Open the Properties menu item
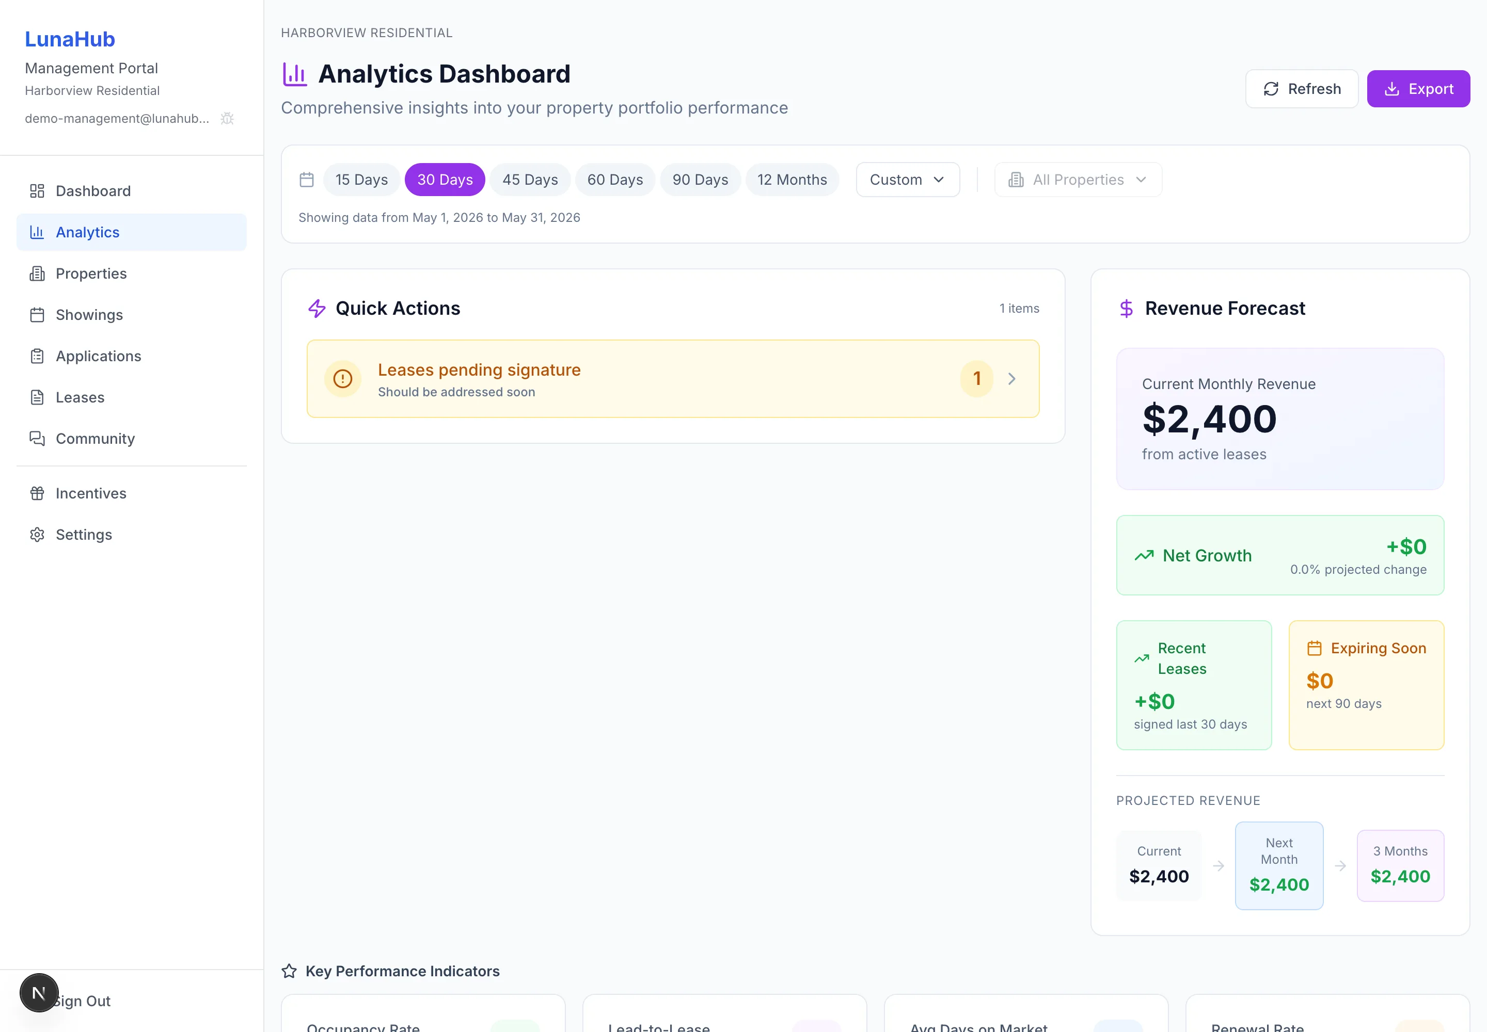 [131, 273]
